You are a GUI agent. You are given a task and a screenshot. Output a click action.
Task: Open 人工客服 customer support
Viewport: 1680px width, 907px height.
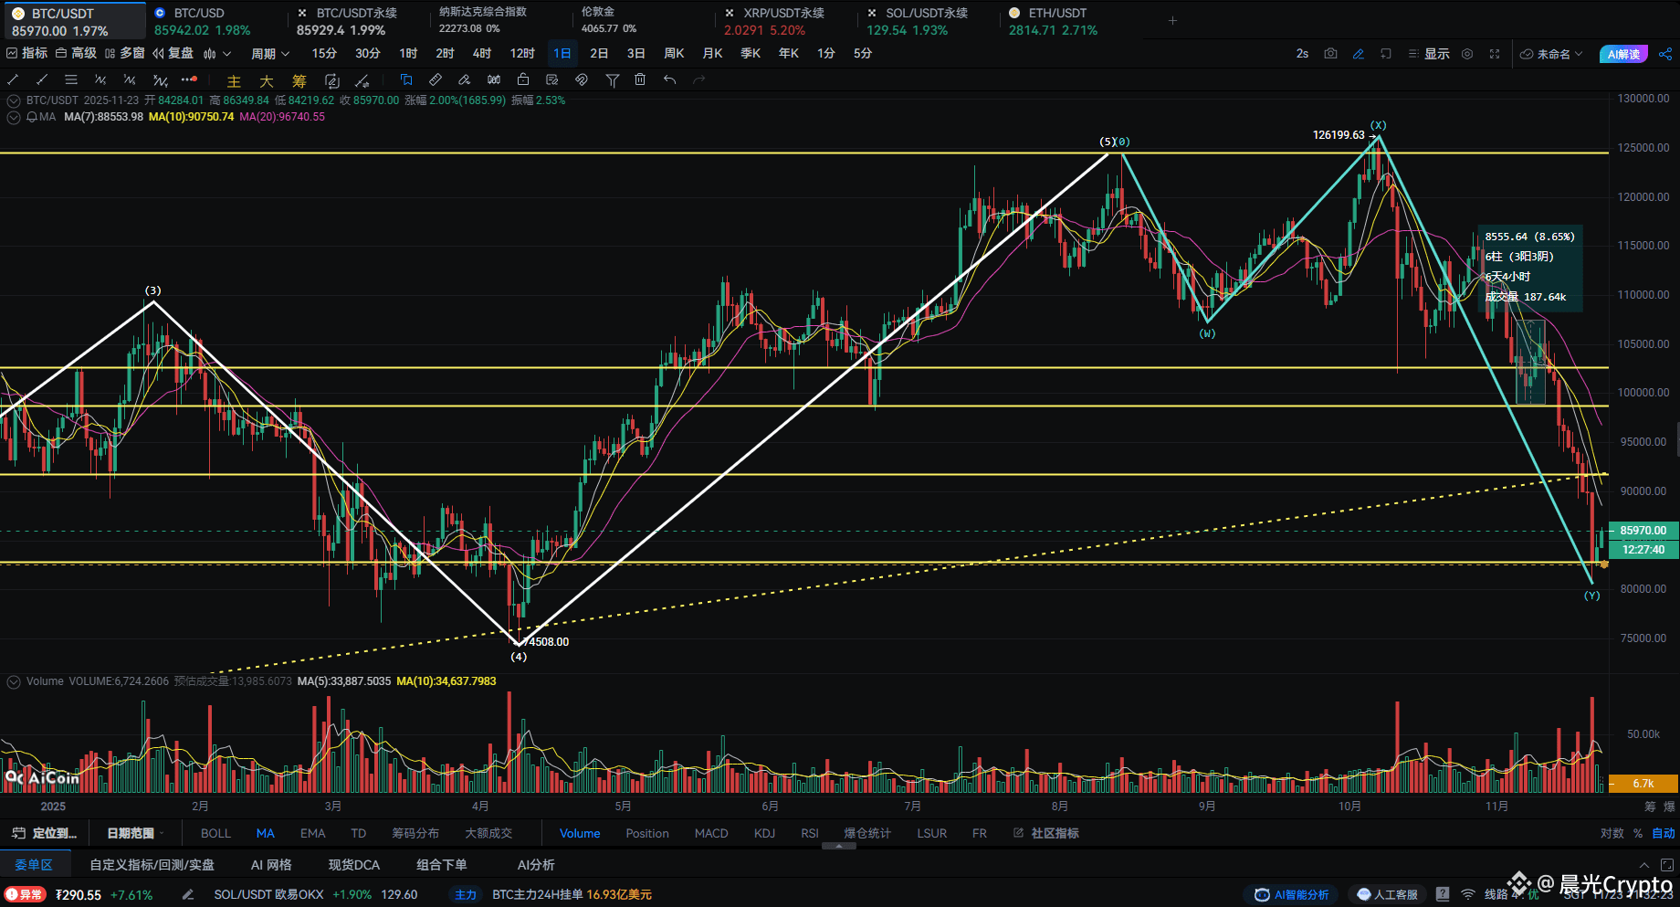[x=1387, y=894]
